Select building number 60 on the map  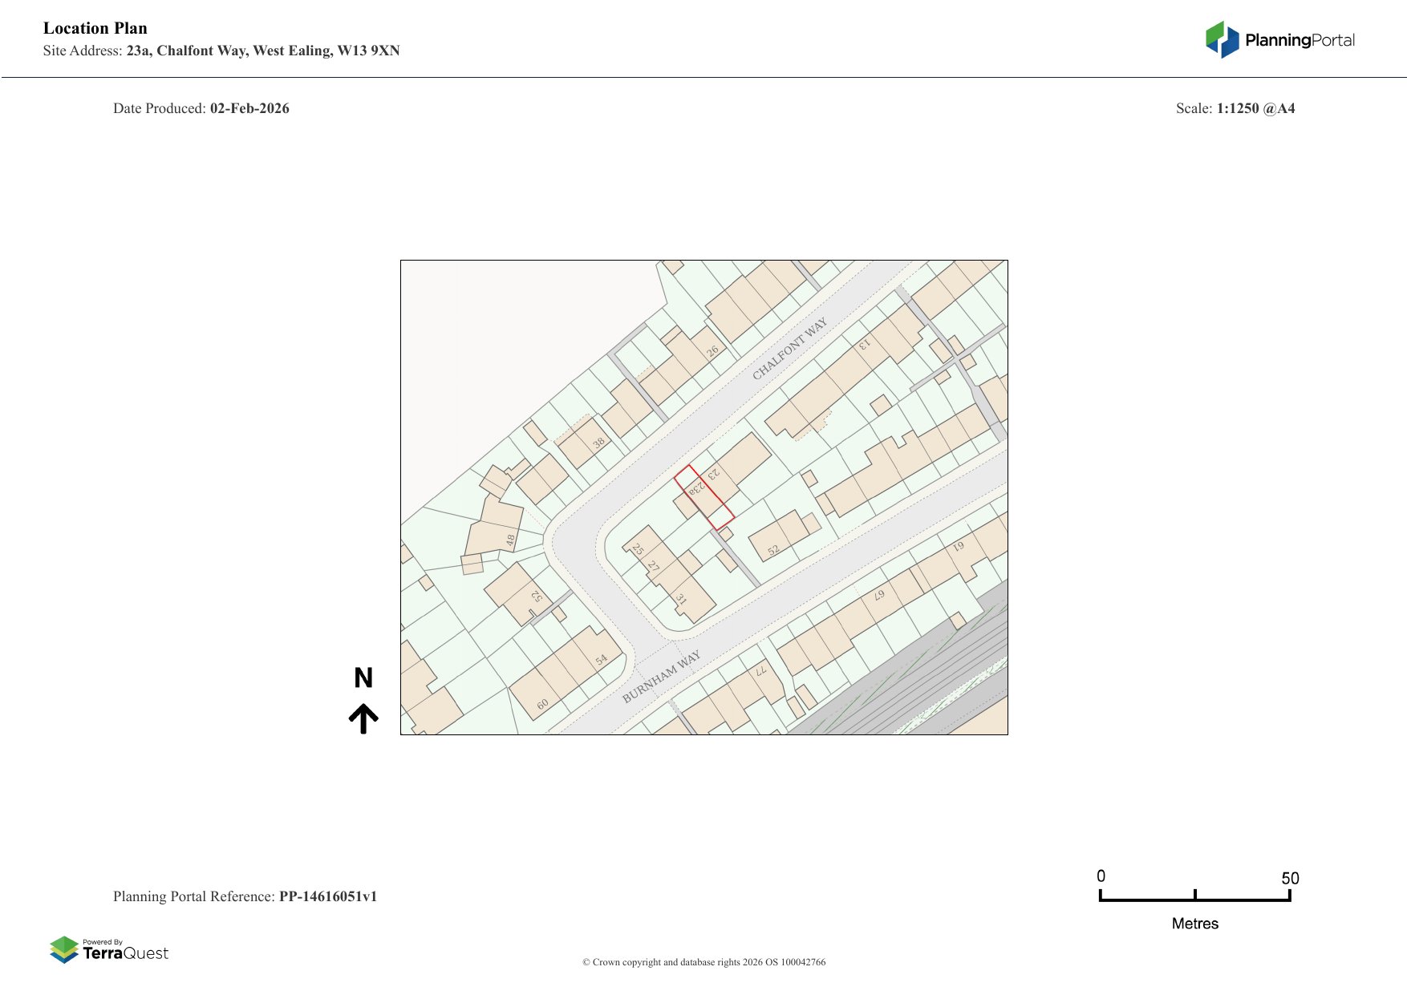click(542, 704)
